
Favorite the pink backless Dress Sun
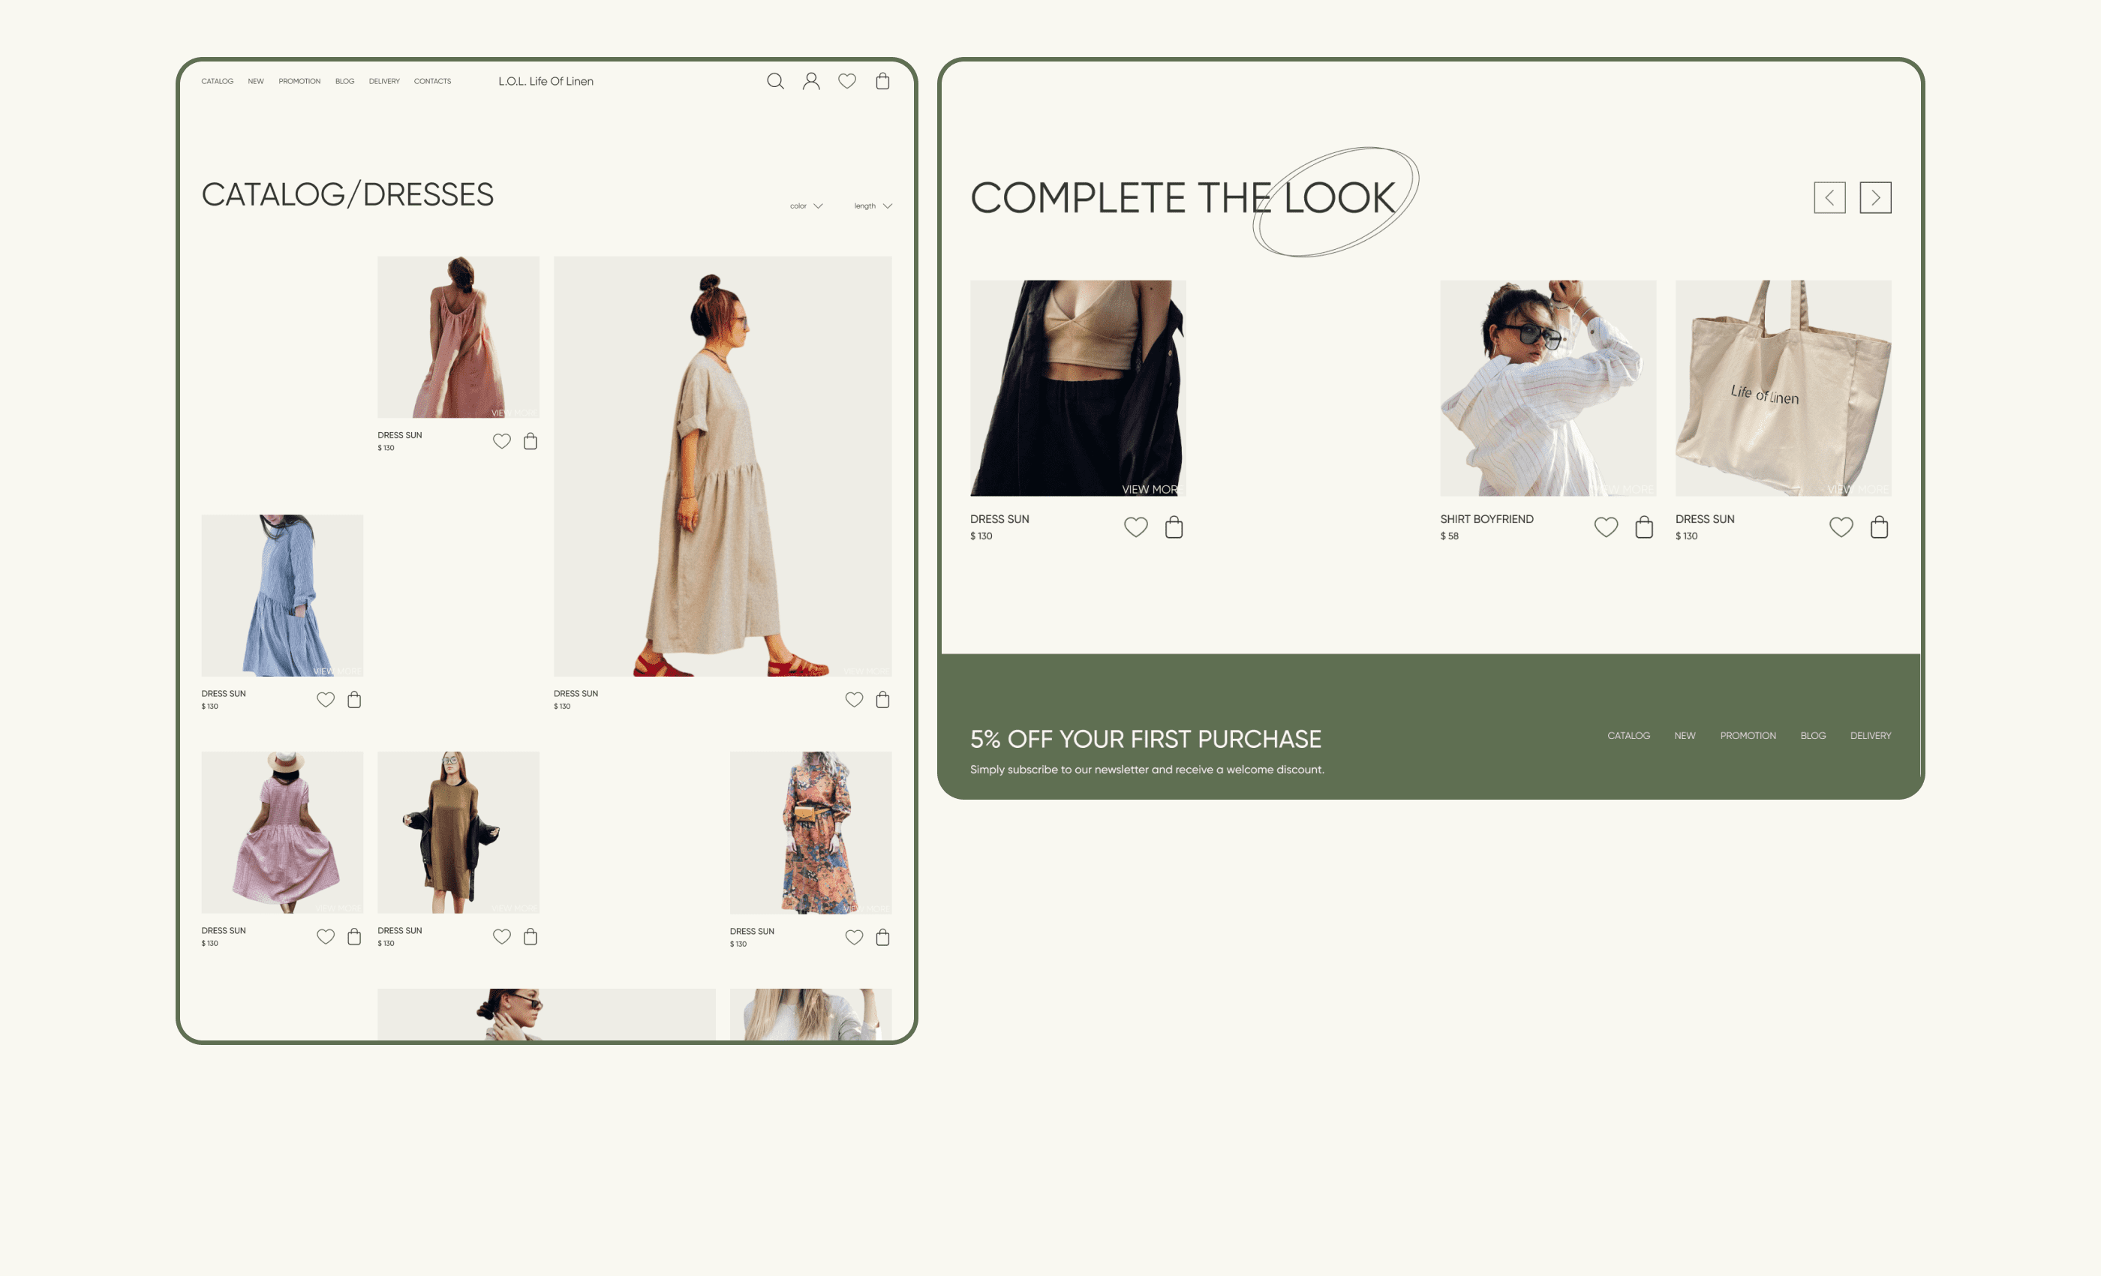[x=501, y=442]
